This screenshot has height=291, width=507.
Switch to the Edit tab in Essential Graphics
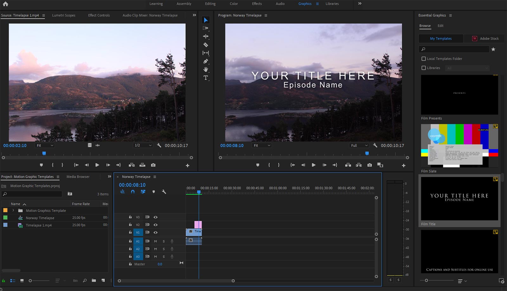[x=440, y=26]
